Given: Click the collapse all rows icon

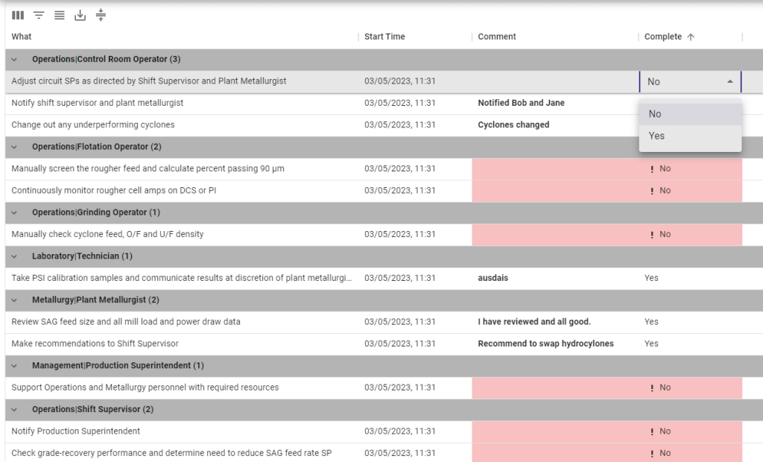Looking at the screenshot, I should [101, 16].
